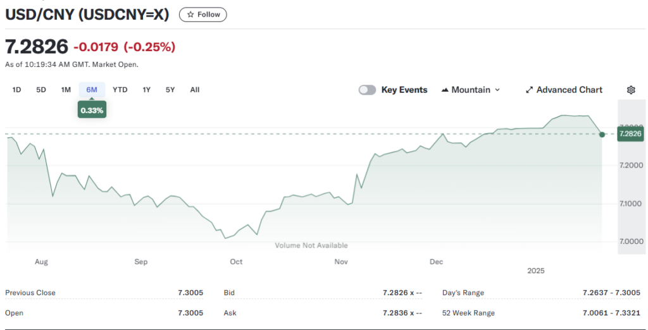This screenshot has height=330, width=648.
Task: Click the Advanced Chart expand arrows icon
Action: 529,90
